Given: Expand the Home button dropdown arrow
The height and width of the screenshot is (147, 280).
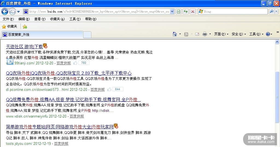Looking at the screenshot, I should pos(180,34).
